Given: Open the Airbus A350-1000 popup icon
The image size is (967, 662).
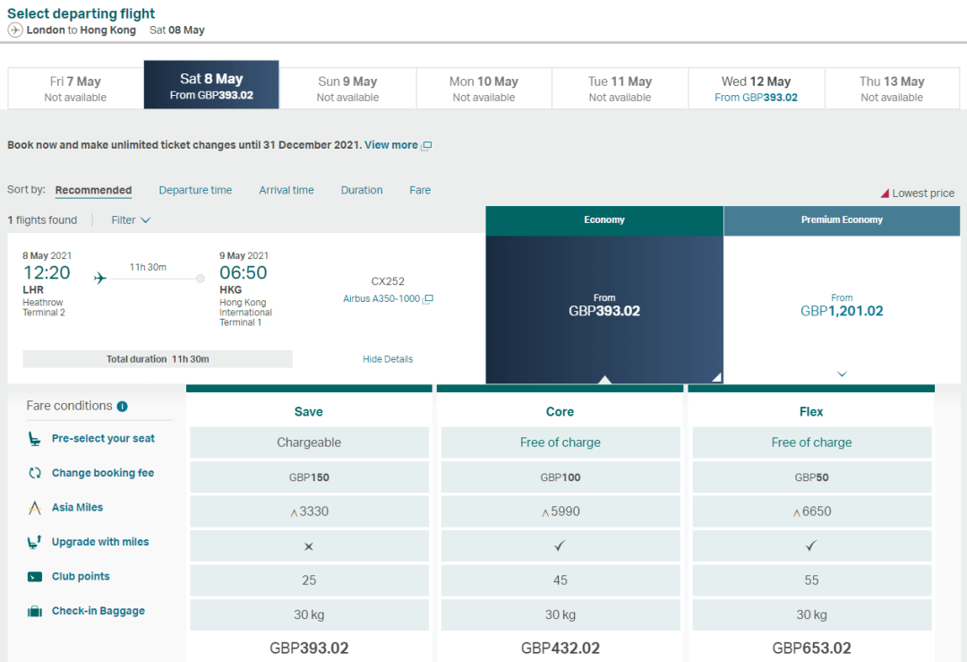Looking at the screenshot, I should tap(428, 299).
